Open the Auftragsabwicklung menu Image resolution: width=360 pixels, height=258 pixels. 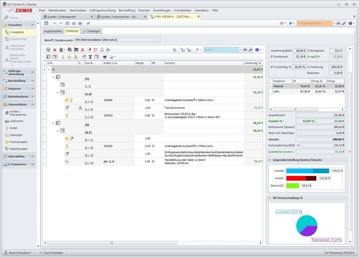coord(102,10)
